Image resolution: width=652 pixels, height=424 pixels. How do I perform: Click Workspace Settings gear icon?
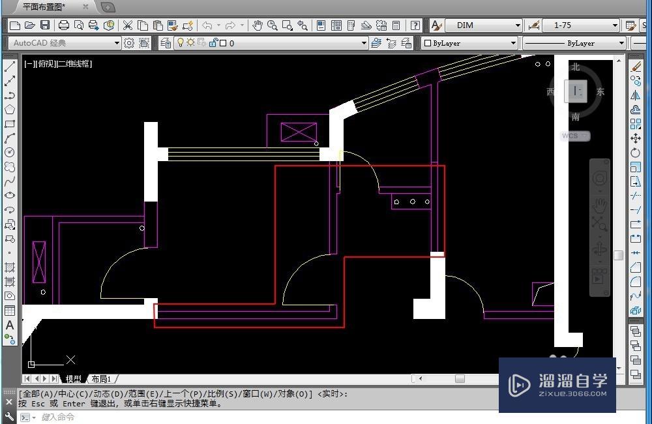pos(129,43)
